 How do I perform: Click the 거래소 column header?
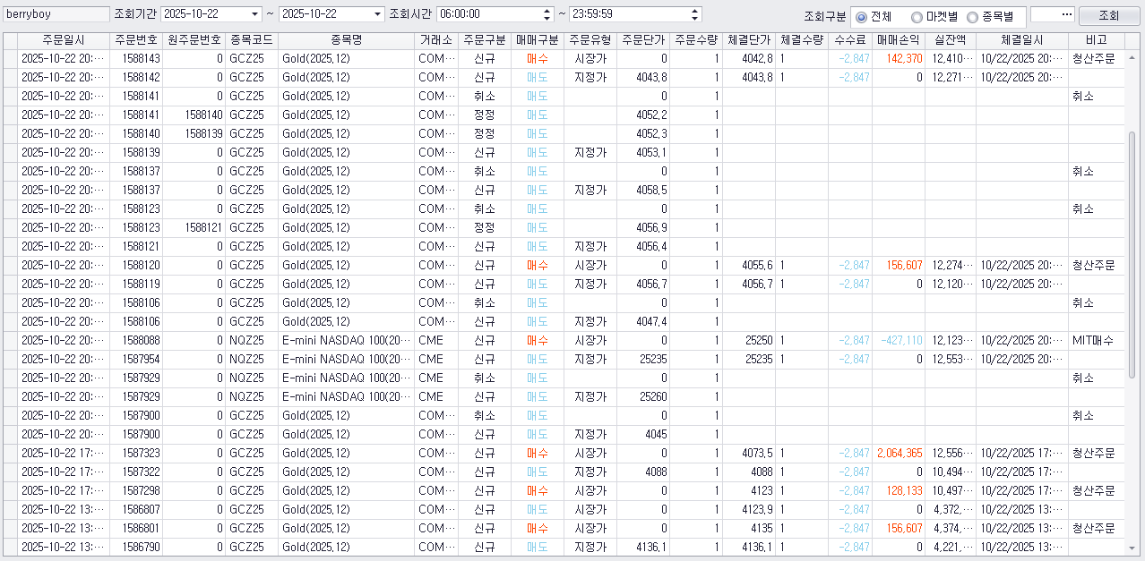pyautogui.click(x=436, y=40)
